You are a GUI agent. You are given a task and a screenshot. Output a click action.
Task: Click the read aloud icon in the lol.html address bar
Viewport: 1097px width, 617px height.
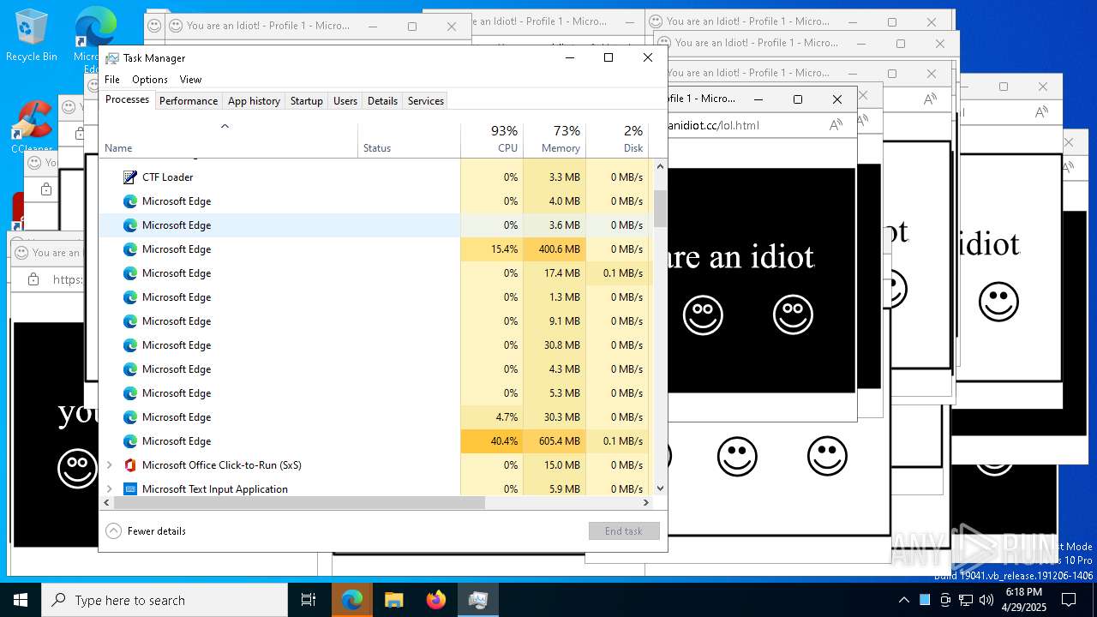(836, 125)
